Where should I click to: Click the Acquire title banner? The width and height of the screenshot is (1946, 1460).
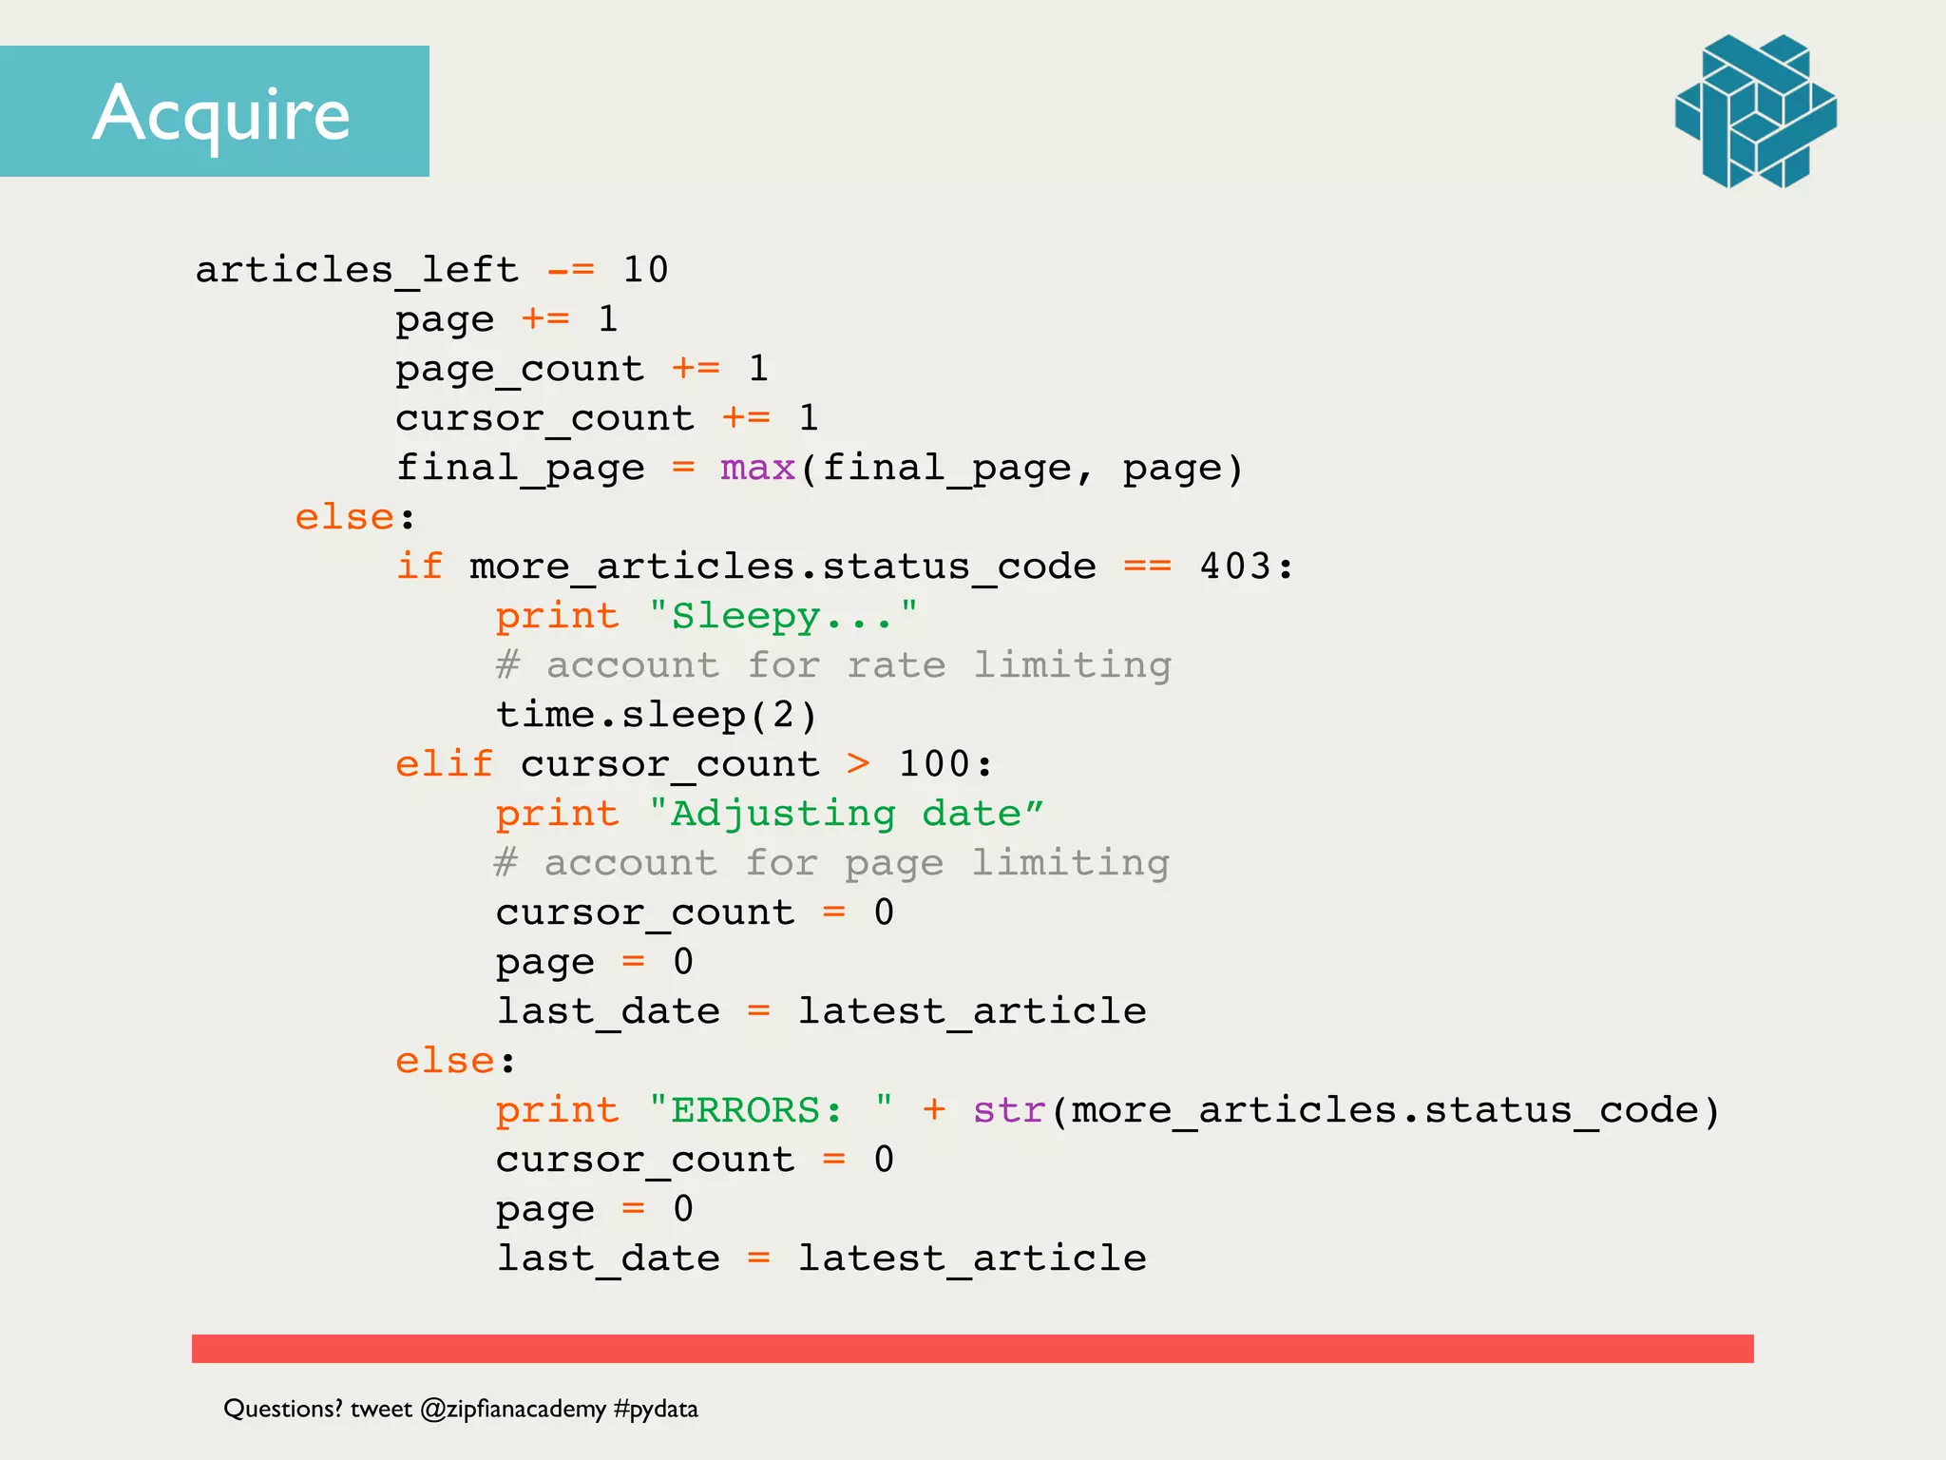(x=215, y=111)
